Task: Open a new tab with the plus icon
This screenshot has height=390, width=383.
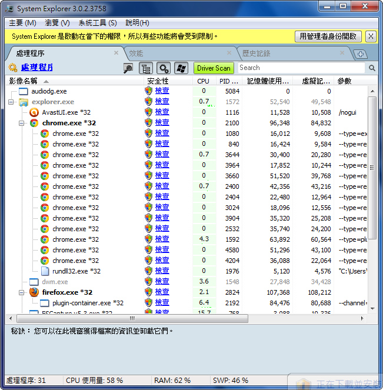Action: [361, 54]
